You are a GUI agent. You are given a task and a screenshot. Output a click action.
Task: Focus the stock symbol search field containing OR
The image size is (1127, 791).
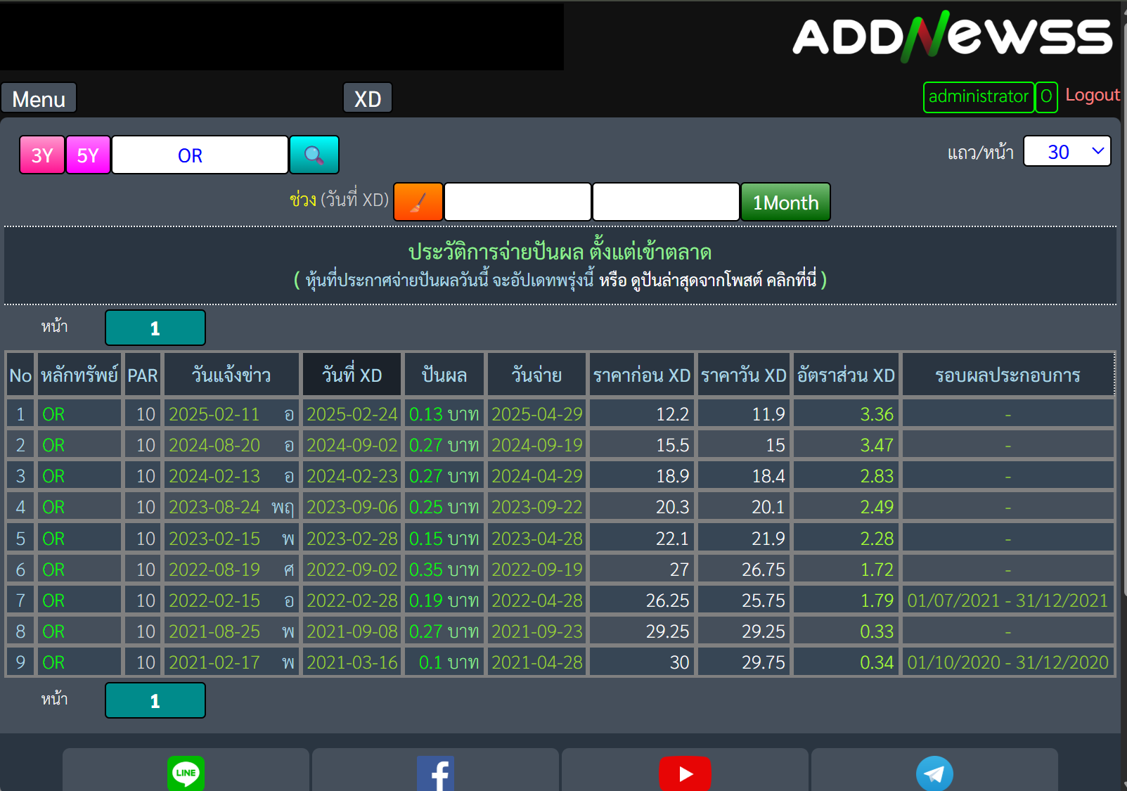[200, 155]
